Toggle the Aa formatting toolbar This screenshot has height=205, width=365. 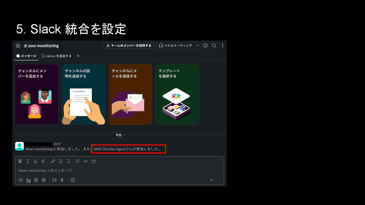point(28,180)
